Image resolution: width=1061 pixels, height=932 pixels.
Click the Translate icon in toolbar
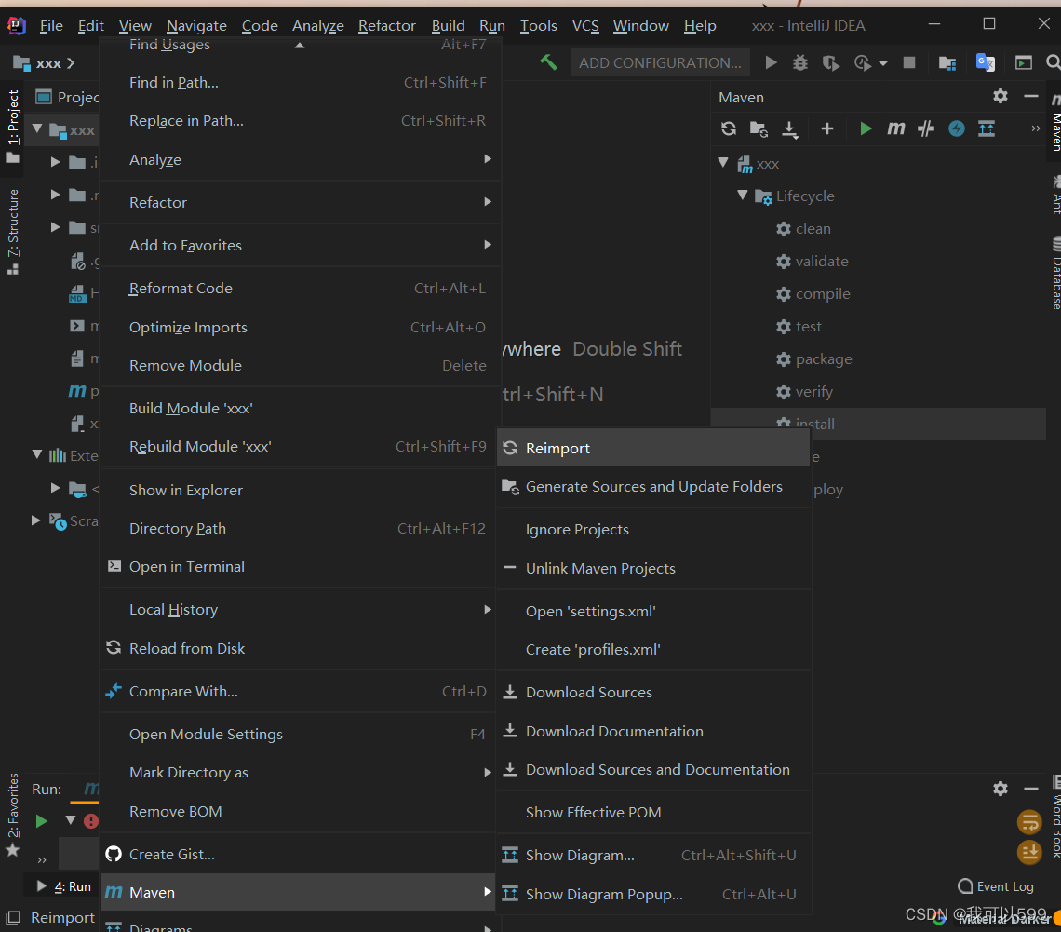point(986,63)
